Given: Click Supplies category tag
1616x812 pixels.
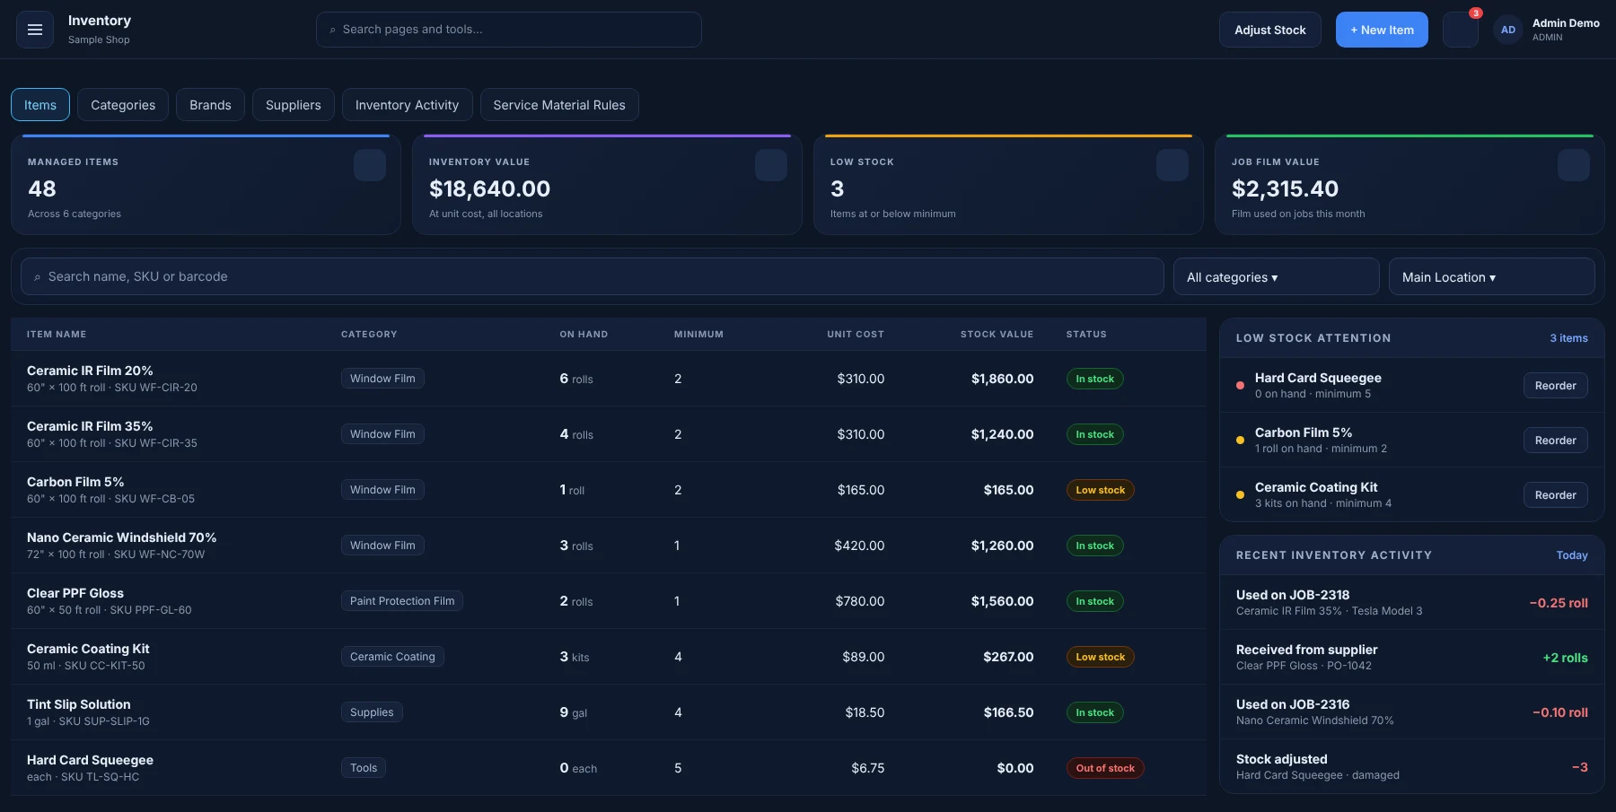Looking at the screenshot, I should pyautogui.click(x=372, y=712).
